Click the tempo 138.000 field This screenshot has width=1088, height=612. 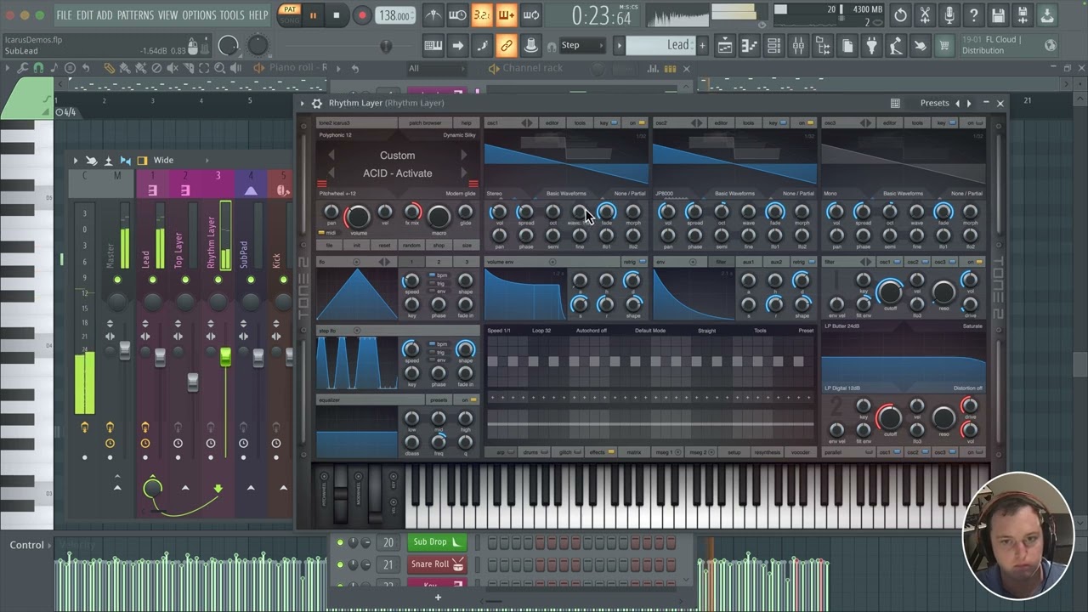[395, 15]
